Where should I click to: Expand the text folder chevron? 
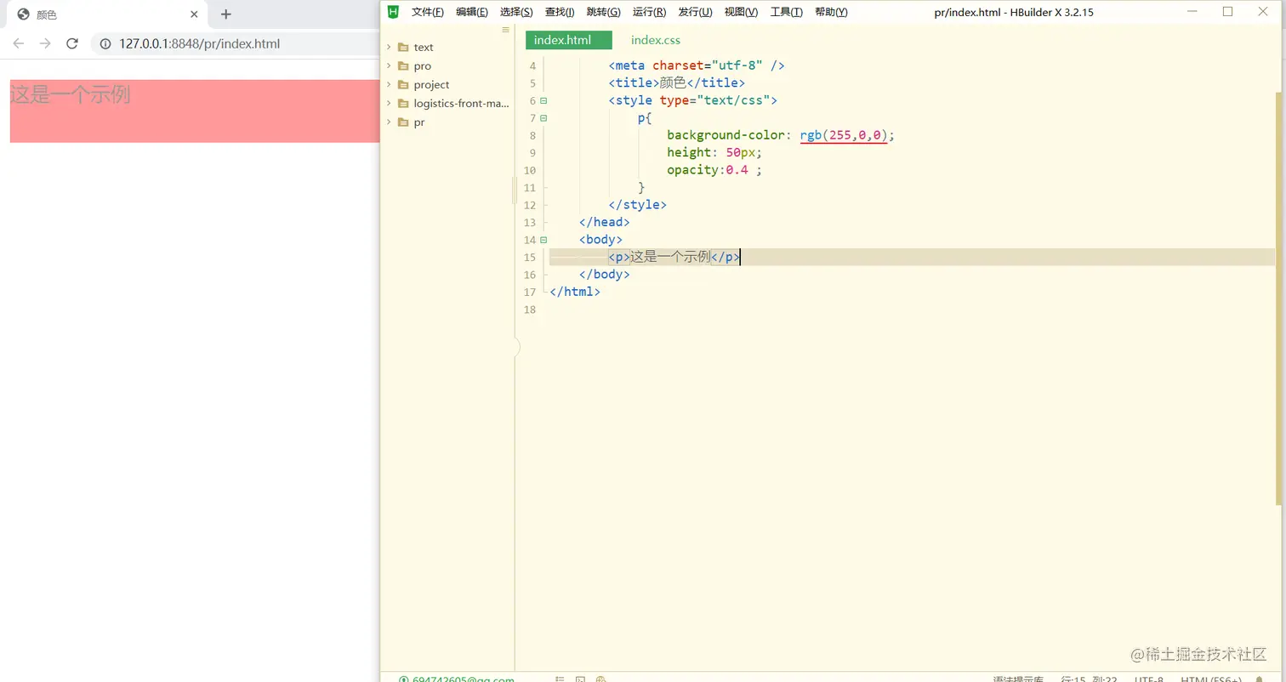[389, 47]
